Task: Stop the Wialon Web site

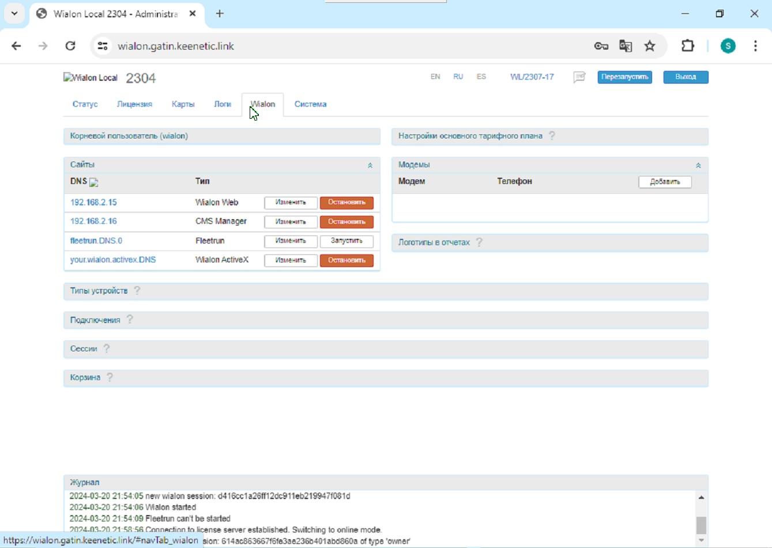Action: coord(347,202)
